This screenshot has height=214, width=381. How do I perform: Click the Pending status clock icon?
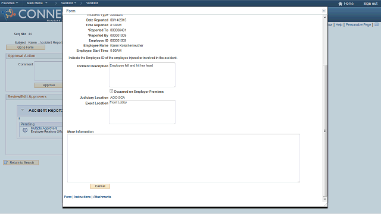tap(25, 130)
